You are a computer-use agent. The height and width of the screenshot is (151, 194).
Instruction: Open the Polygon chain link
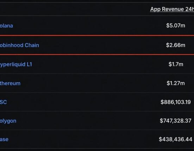(x=8, y=121)
